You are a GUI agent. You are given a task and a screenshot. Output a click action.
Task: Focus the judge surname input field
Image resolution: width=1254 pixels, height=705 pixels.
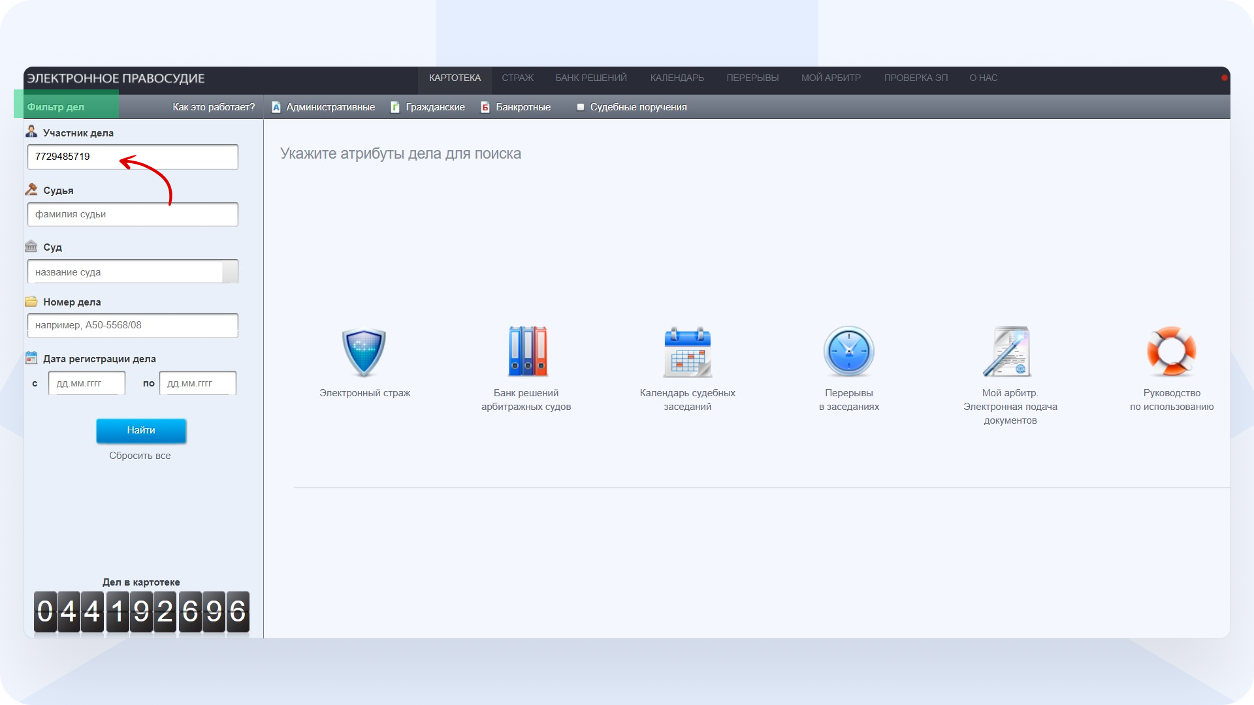point(133,214)
